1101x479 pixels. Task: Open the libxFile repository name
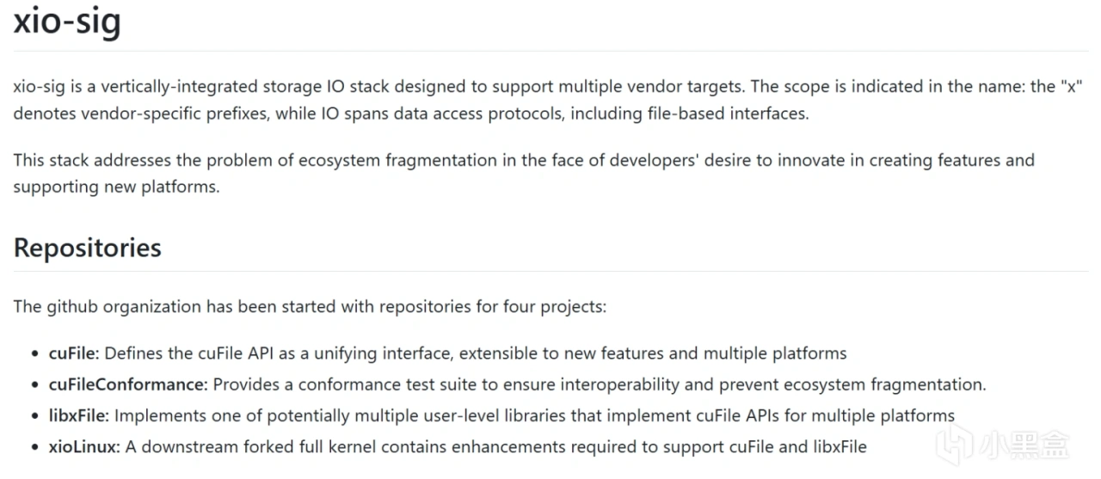77,415
